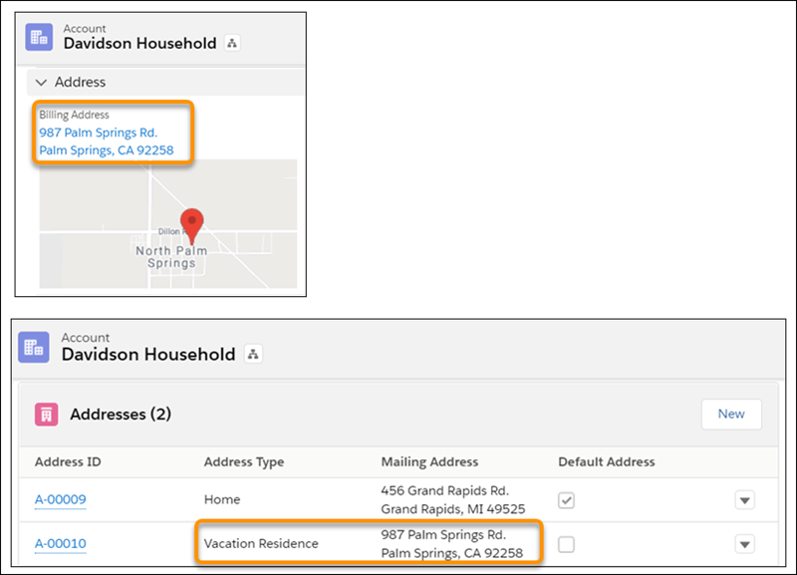This screenshot has width=797, height=575.
Task: Click the Mailing Address column header
Action: [x=429, y=461]
